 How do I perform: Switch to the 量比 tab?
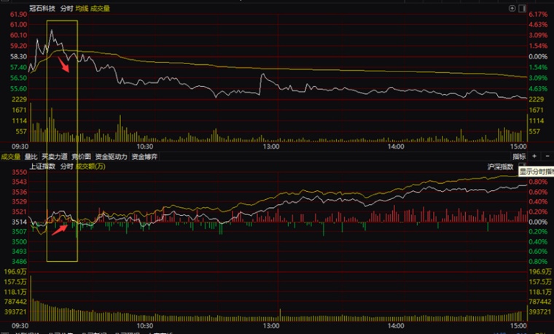tap(31, 157)
